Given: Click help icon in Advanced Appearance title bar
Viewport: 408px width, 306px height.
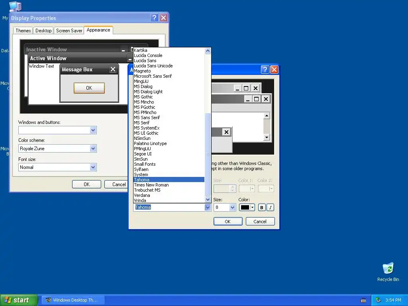Looking at the screenshot, I should [x=265, y=69].
